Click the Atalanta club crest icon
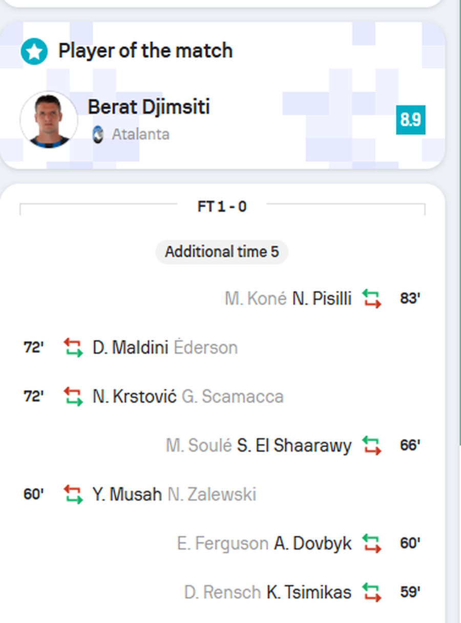The height and width of the screenshot is (623, 461). pyautogui.click(x=98, y=135)
